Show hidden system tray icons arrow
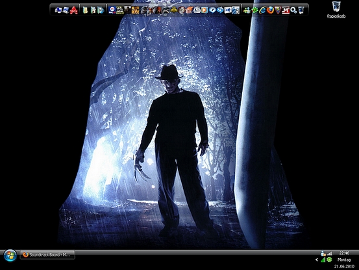Screen dimensions: 359x270 tap(317, 260)
